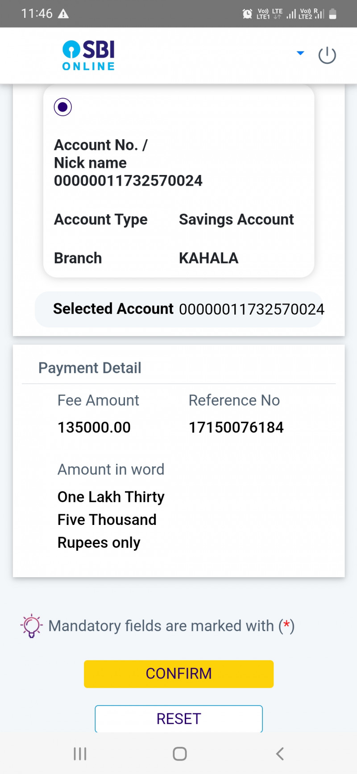Expand the blue header dropdown arrow

tap(300, 53)
